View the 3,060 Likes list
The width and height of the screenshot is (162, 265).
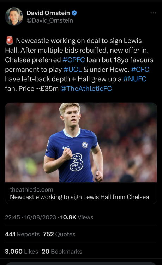click(22, 252)
